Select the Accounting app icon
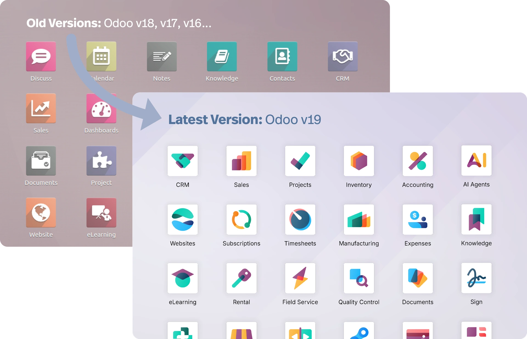 pyautogui.click(x=417, y=161)
